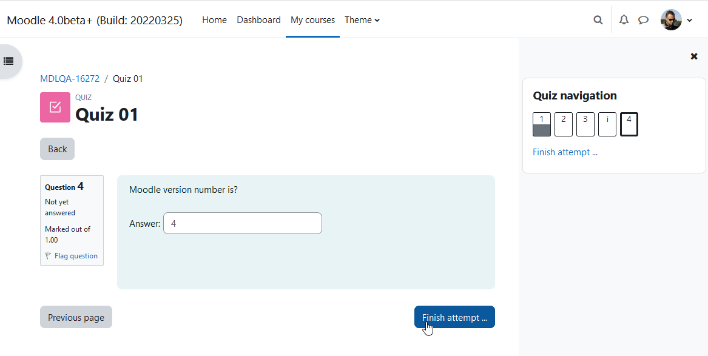This screenshot has width=708, height=356.
Task: Expand the user menu arrow
Action: click(x=689, y=20)
